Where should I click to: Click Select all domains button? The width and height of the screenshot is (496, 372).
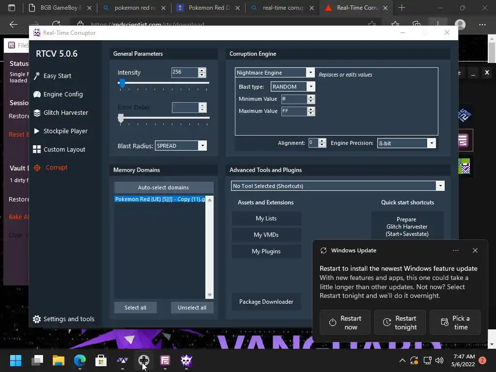(x=136, y=308)
